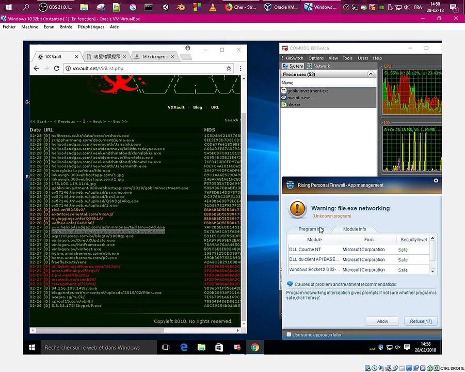The image size is (465, 372).
Task: Open the VirtualBox Machine menu
Action: 29,27
